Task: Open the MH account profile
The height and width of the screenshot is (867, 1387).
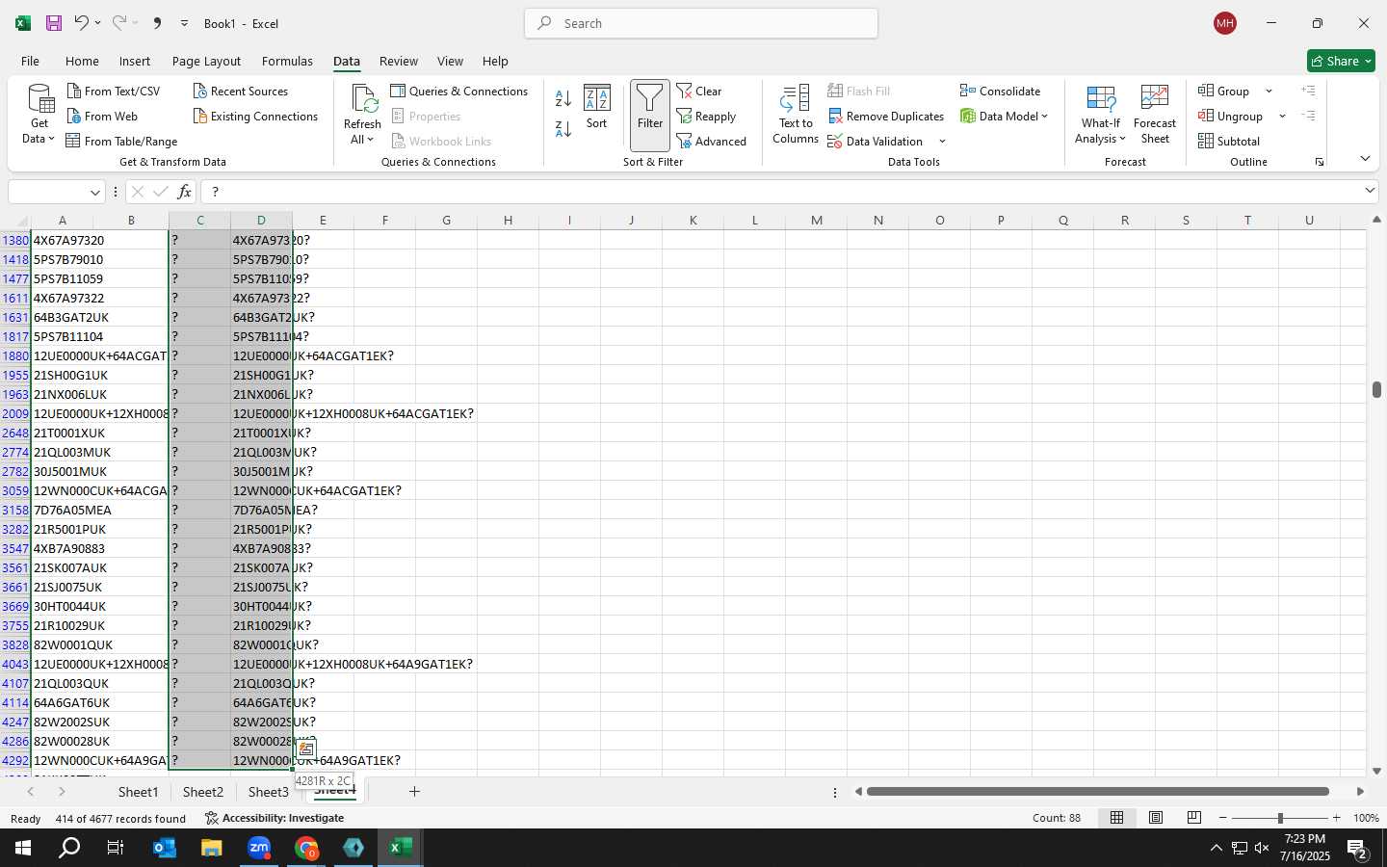Action: pyautogui.click(x=1225, y=23)
